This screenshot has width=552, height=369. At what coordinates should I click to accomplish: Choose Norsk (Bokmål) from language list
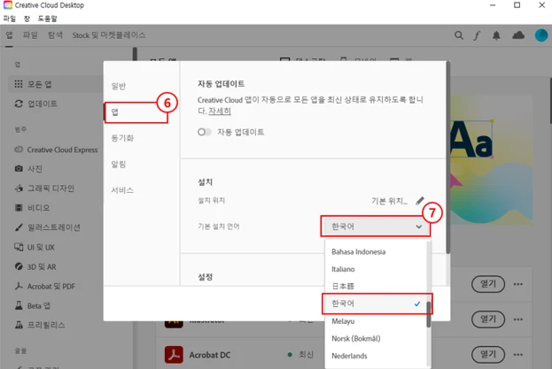(376, 338)
